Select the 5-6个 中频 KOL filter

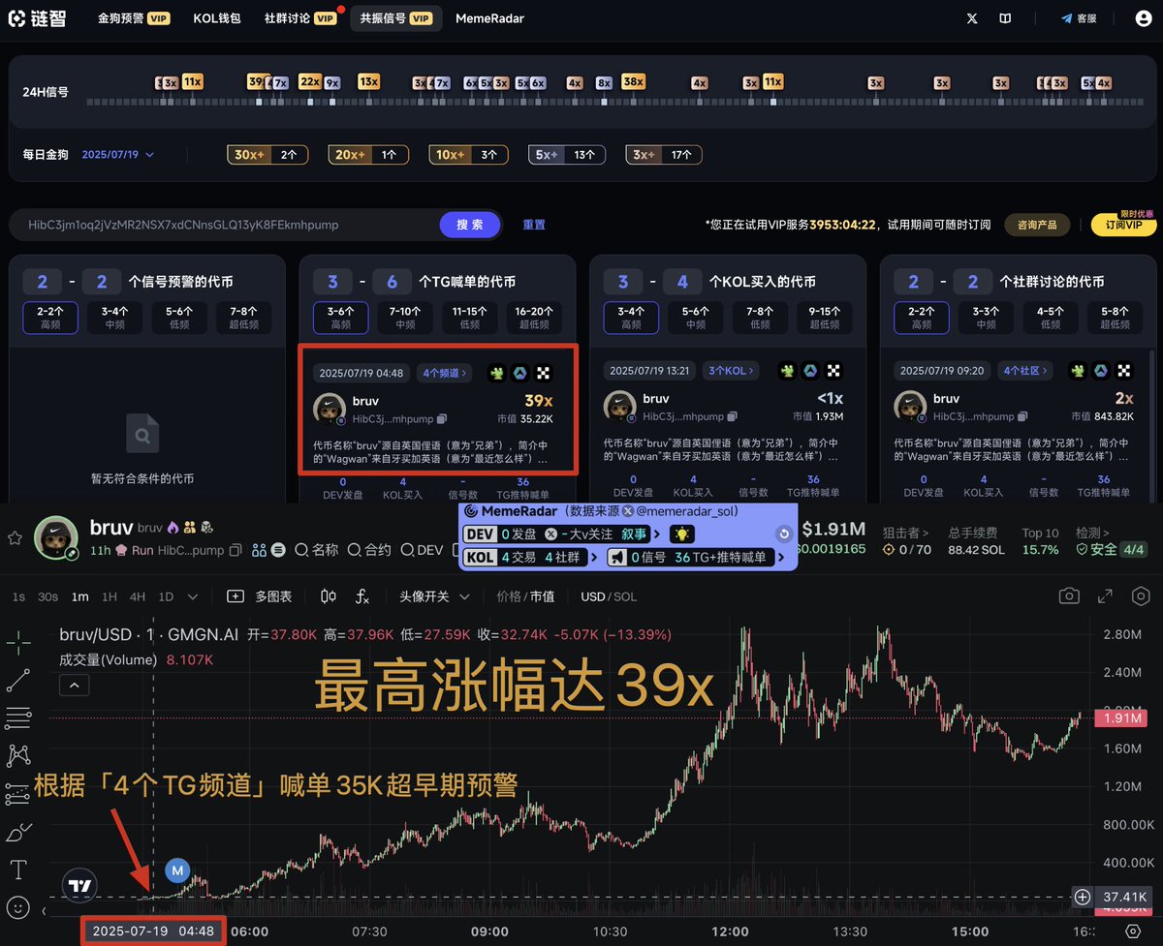point(696,318)
